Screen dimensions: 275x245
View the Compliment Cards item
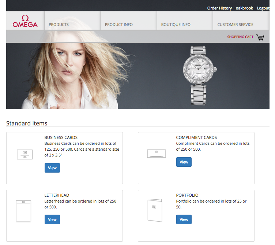(184, 162)
